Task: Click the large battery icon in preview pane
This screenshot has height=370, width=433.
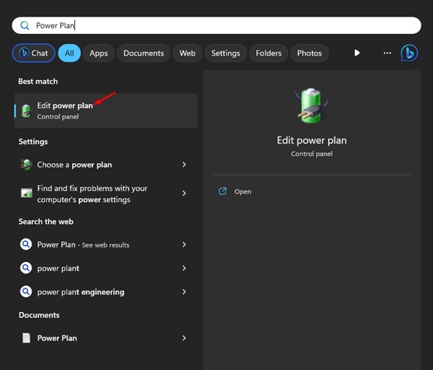Action: (x=312, y=106)
